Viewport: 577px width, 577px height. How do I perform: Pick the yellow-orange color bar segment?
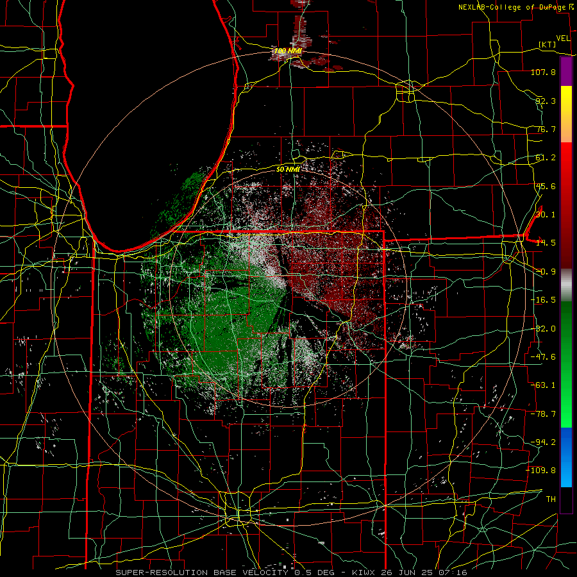566,114
